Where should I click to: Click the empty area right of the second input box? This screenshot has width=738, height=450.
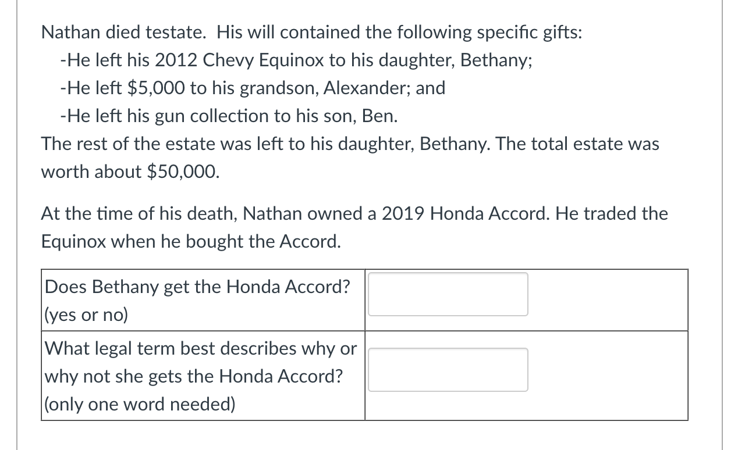pos(605,369)
